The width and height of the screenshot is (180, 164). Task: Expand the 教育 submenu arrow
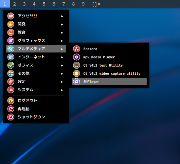tap(62, 33)
